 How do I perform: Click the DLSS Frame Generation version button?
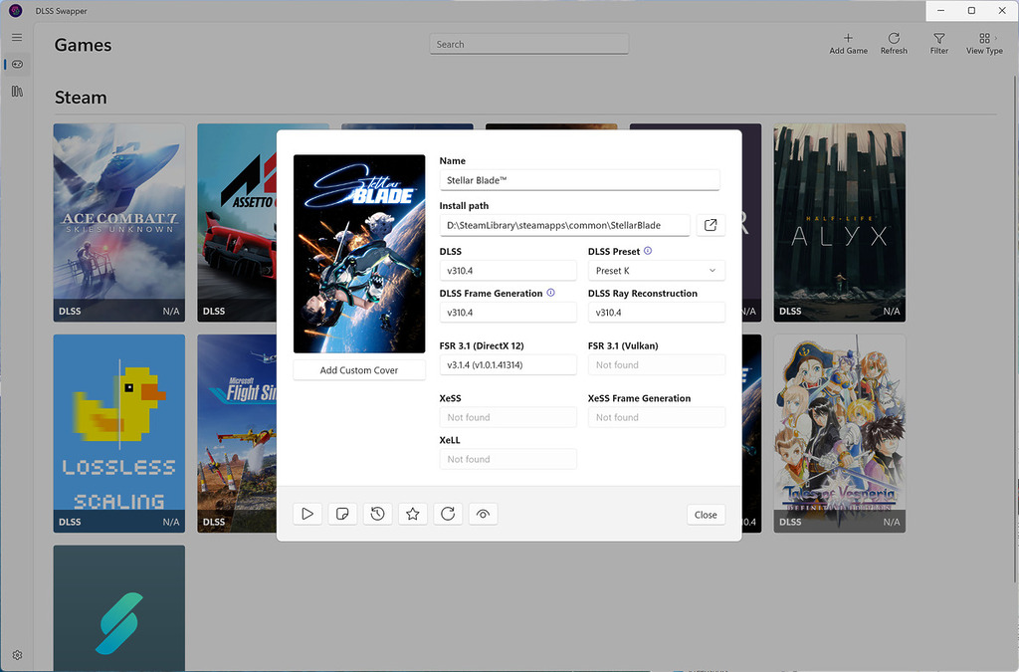pyautogui.click(x=509, y=313)
